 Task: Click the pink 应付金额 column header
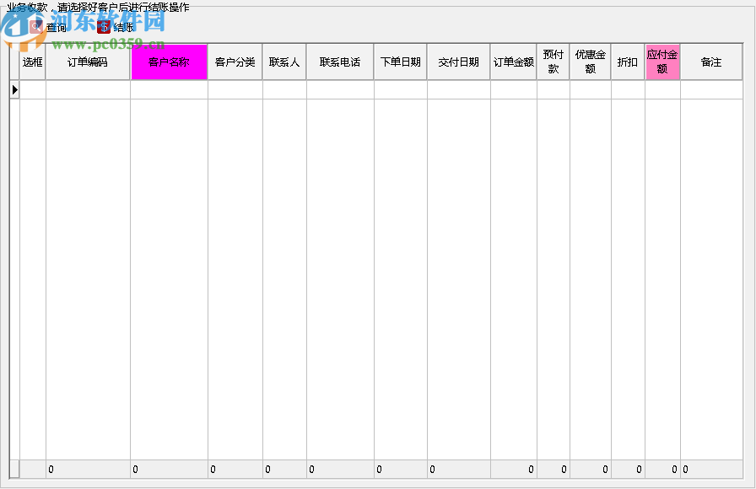click(x=662, y=62)
